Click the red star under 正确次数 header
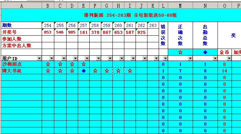This screenshot has width=241, height=134. pyautogui.click(x=180, y=52)
